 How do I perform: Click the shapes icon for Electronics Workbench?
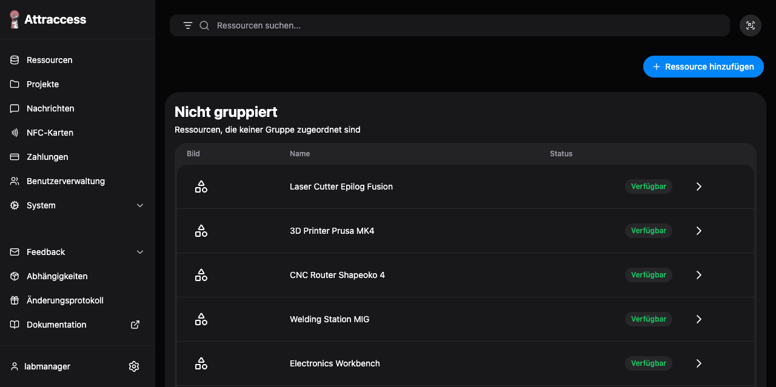coord(201,363)
